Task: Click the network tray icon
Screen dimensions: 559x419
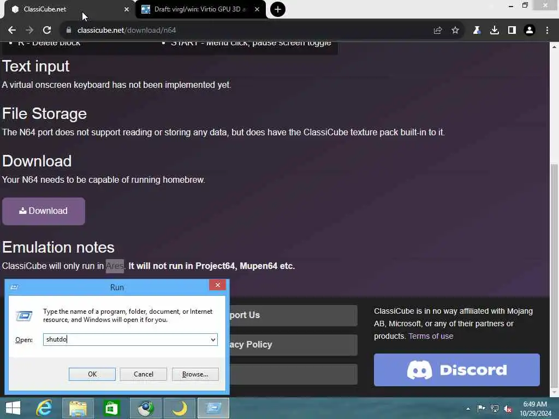Action: pos(495,408)
